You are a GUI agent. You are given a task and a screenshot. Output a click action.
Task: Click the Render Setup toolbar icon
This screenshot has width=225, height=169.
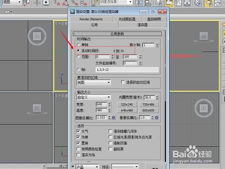coord(209,3)
